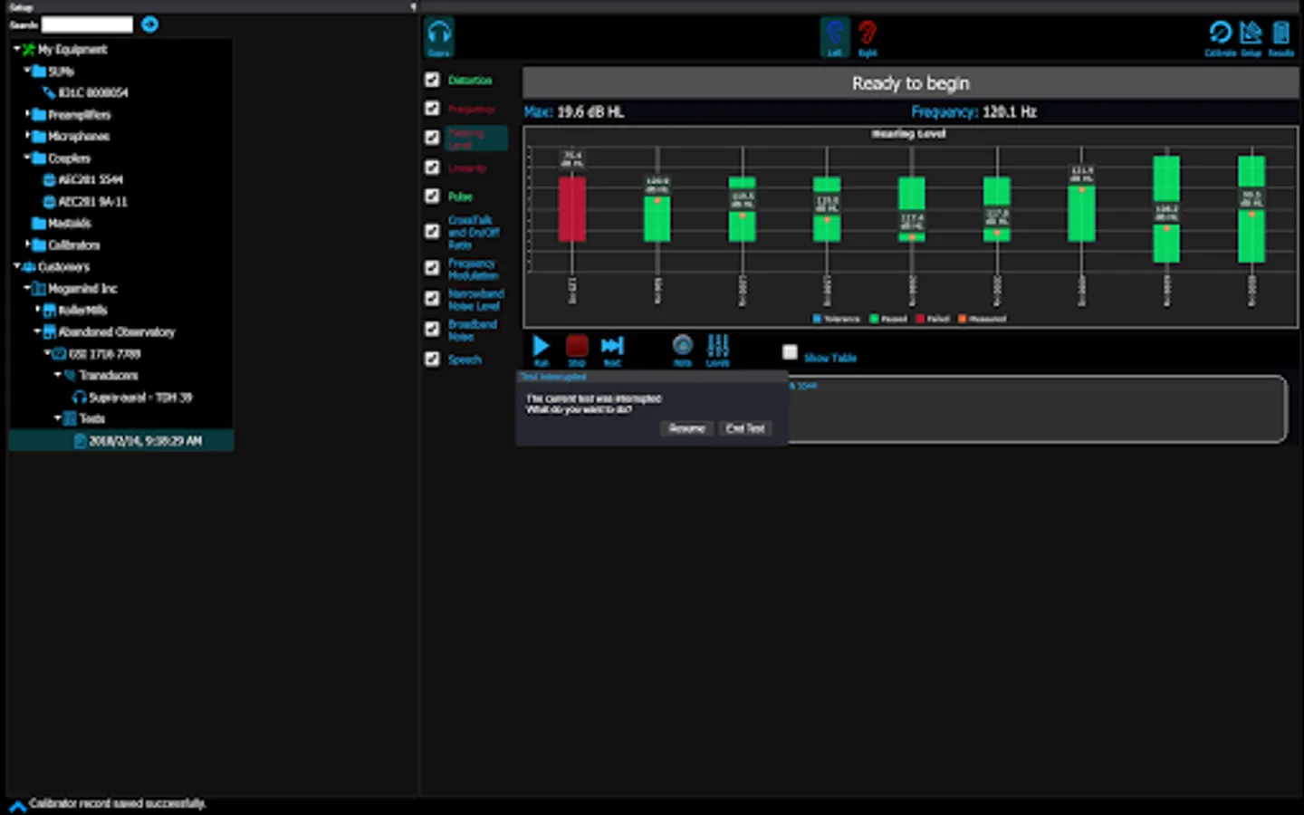Viewport: 1304px width, 815px height.
Task: Click the End Test button
Action: tap(745, 428)
